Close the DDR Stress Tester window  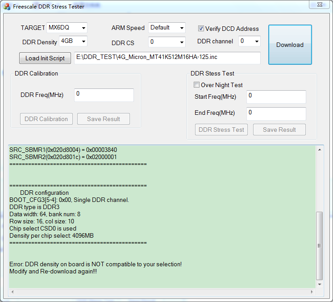click(320, 4)
